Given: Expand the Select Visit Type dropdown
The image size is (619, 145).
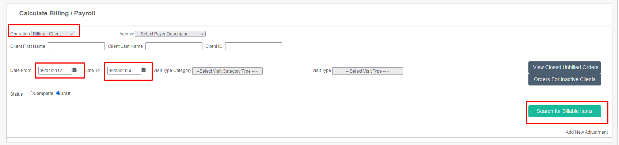Looking at the screenshot, I should [368, 71].
